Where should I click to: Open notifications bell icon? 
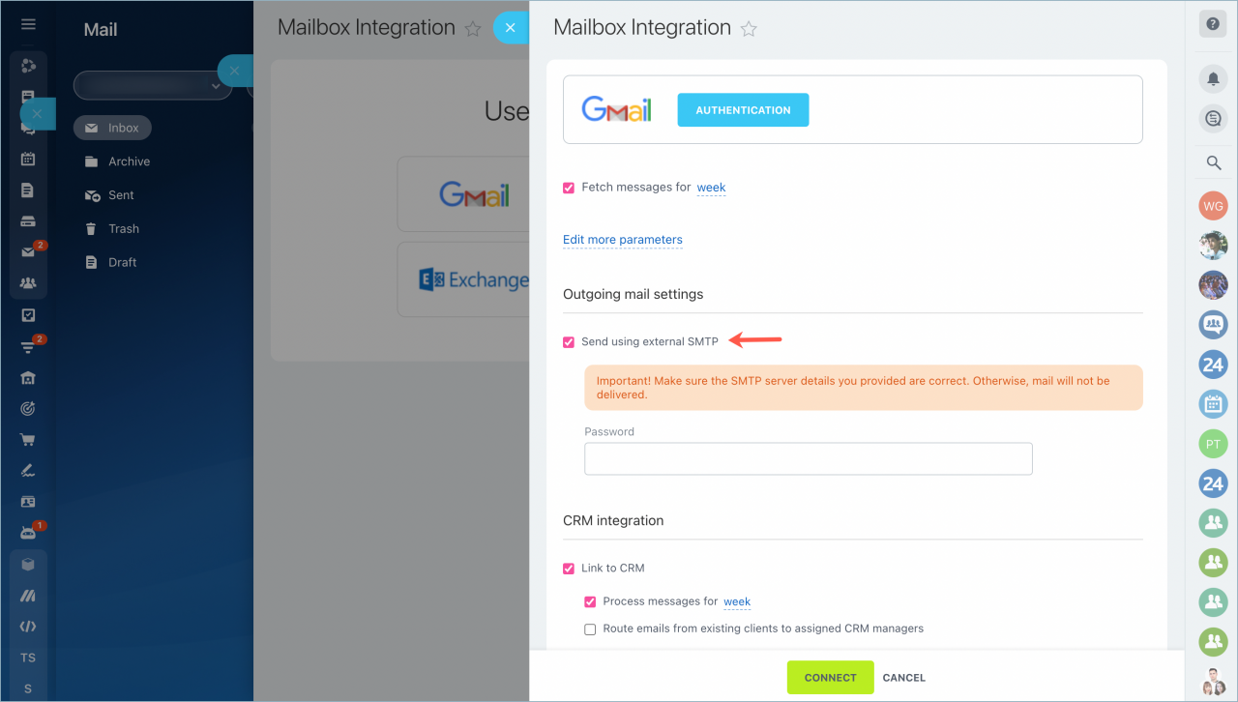click(1213, 79)
